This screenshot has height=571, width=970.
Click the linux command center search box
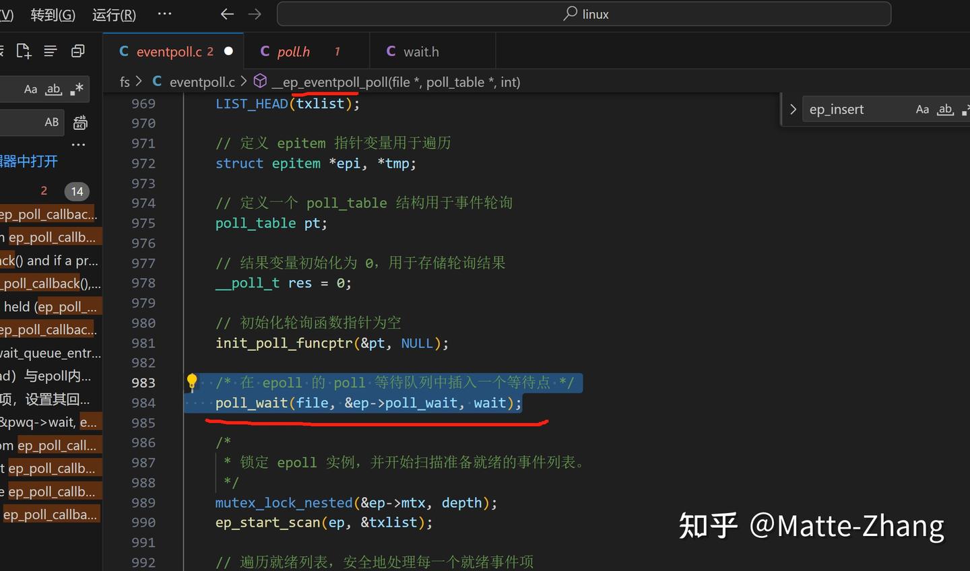(583, 13)
